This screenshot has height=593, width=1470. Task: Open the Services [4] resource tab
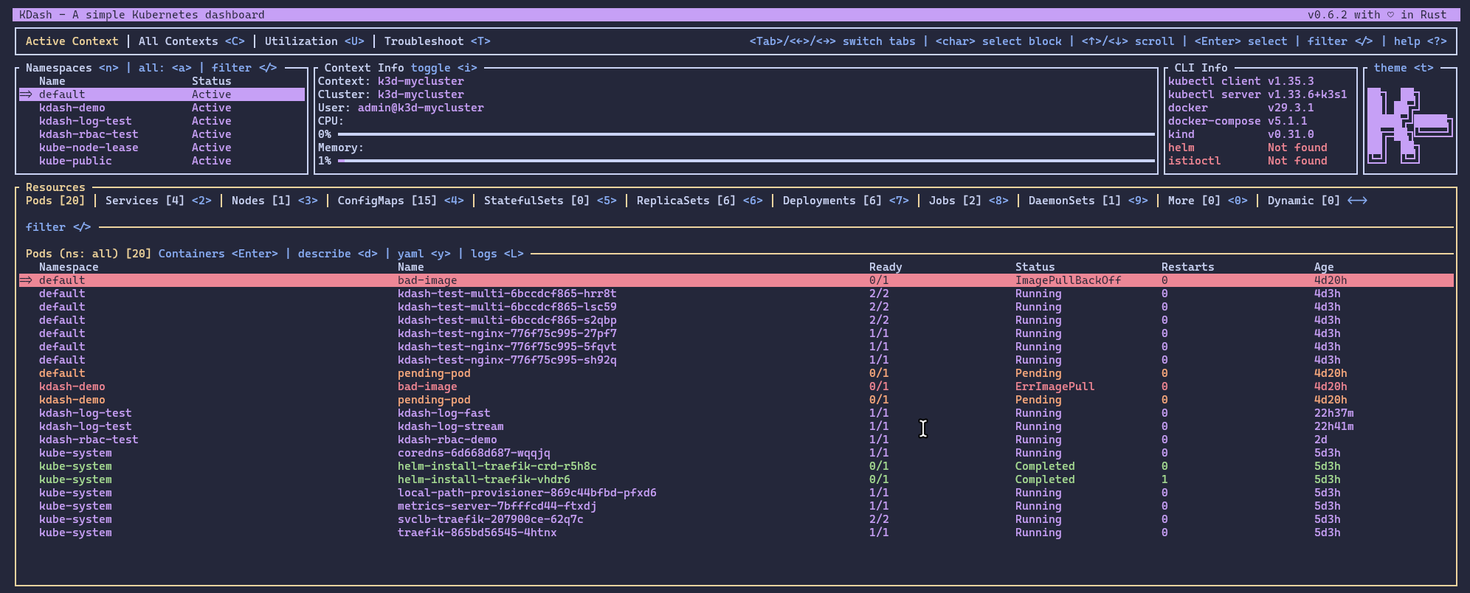pos(158,201)
